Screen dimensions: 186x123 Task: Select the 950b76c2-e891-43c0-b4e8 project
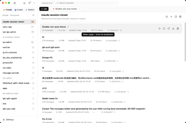[x=19, y=83]
